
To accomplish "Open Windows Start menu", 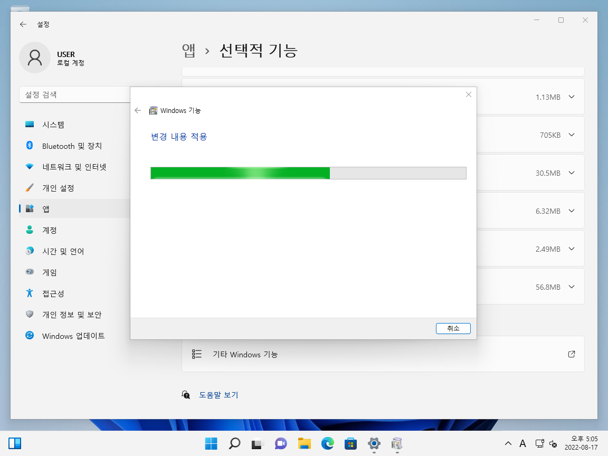I will click(211, 443).
